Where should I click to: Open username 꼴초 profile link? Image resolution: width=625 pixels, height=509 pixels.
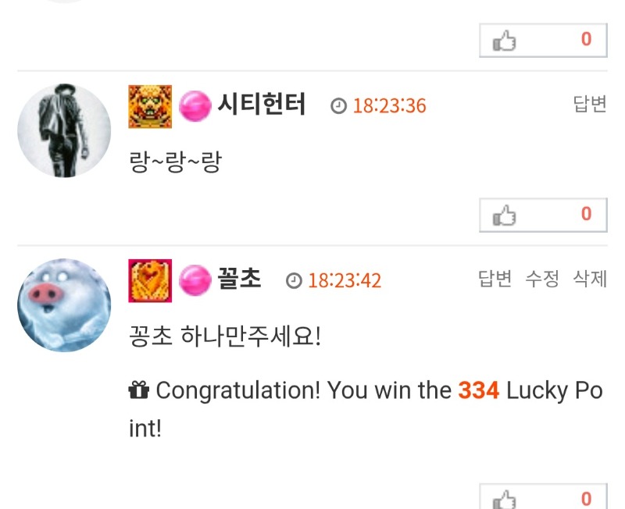coord(239,279)
